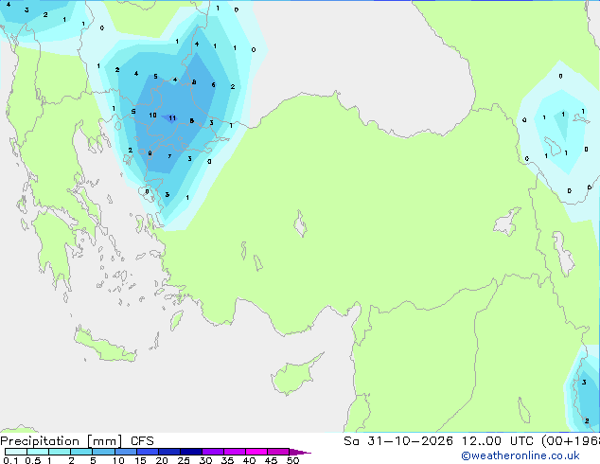Open the weatheronline.co.uk copyright link
The height and width of the screenshot is (464, 600).
[x=520, y=455]
